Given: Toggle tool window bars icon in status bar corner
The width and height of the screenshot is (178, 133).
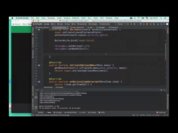Looking at the screenshot, I should pos(33,115).
